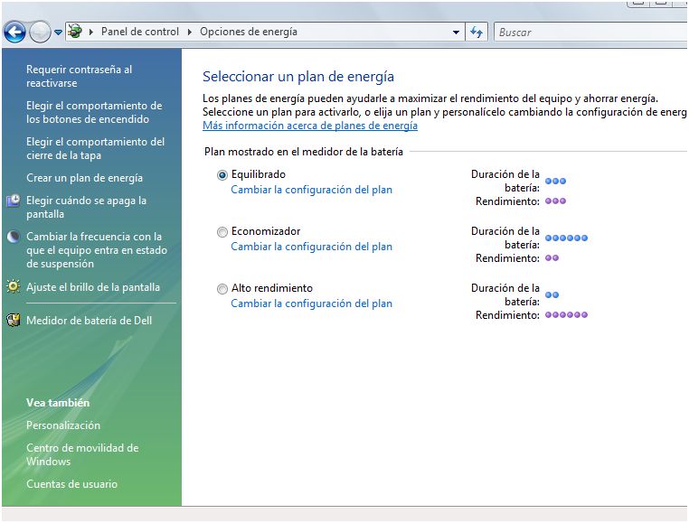This screenshot has height=523, width=689.
Task: Click the Seleccionar un plan de energía heading
Action: [x=297, y=77]
